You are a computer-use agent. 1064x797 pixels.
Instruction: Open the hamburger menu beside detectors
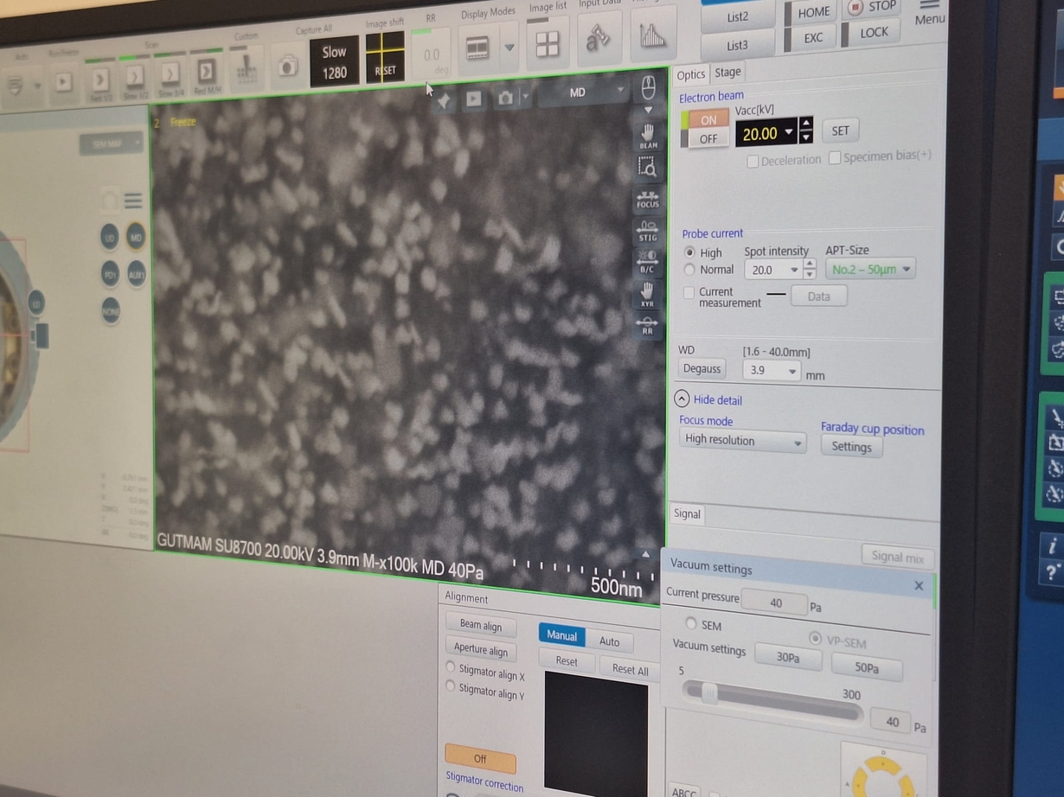tap(133, 201)
